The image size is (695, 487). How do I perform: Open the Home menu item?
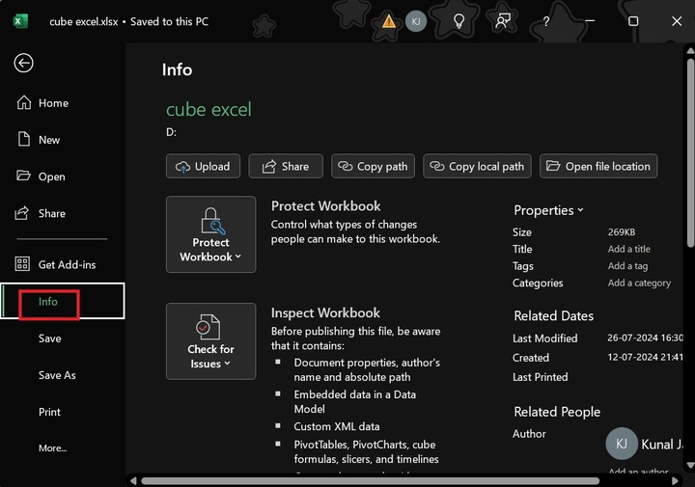pos(53,103)
